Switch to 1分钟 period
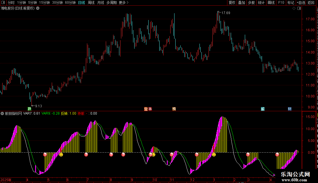Screen dimensions: 318x183 coord(21,3)
